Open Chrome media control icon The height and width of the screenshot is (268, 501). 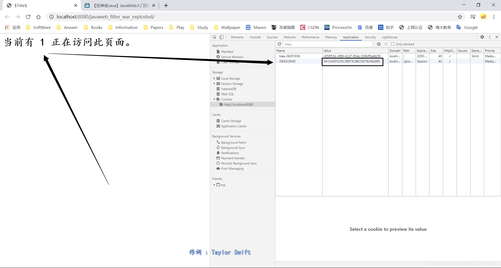[473, 17]
